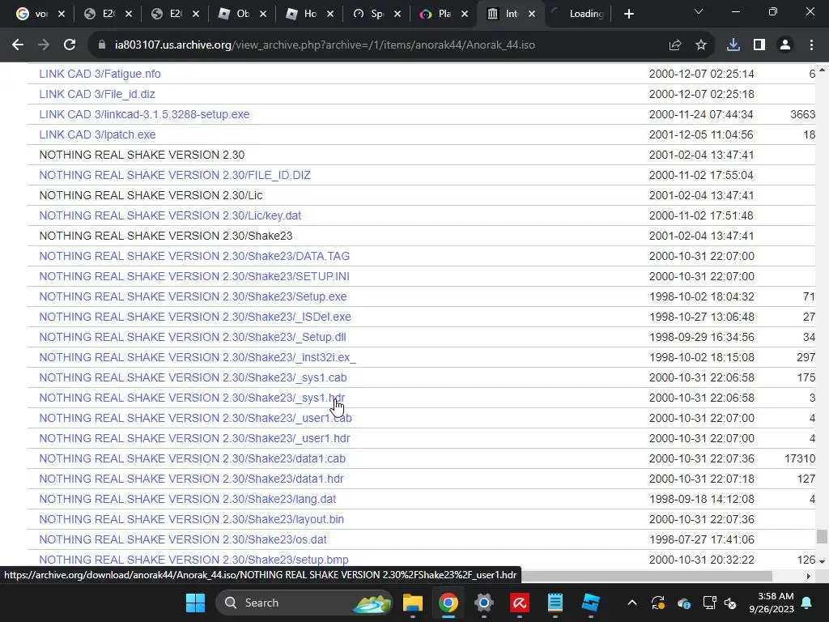Open SHAKE 2.30/FILE_ID.DIZ link
This screenshot has height=622, width=829.
point(175,175)
